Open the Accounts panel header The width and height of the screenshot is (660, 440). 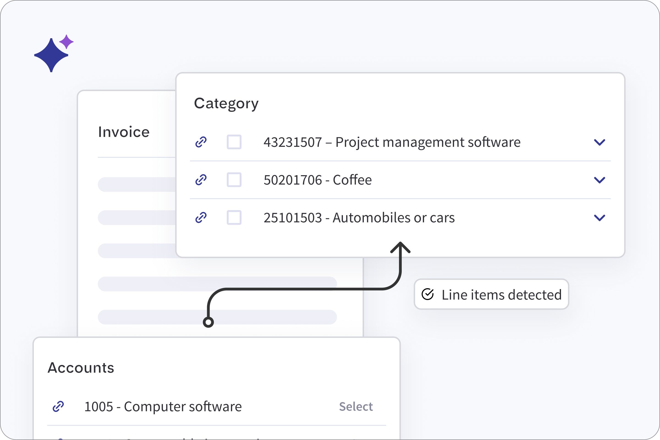tap(81, 368)
